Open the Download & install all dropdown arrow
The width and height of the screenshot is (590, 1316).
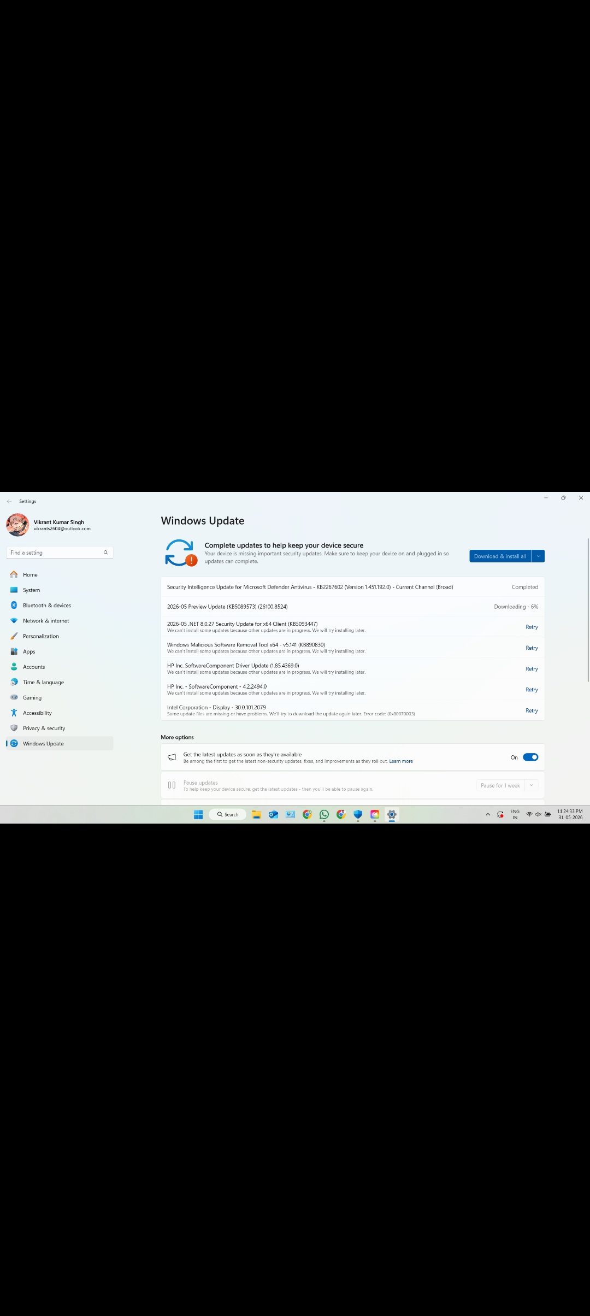click(x=538, y=556)
